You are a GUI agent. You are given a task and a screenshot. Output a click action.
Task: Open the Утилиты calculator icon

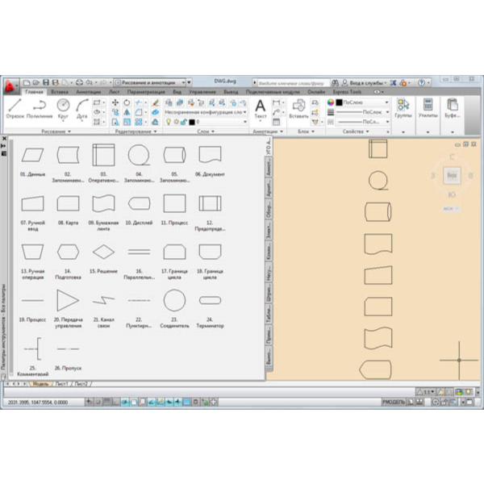click(x=428, y=108)
